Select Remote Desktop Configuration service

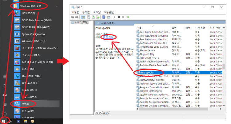click(x=179, y=106)
